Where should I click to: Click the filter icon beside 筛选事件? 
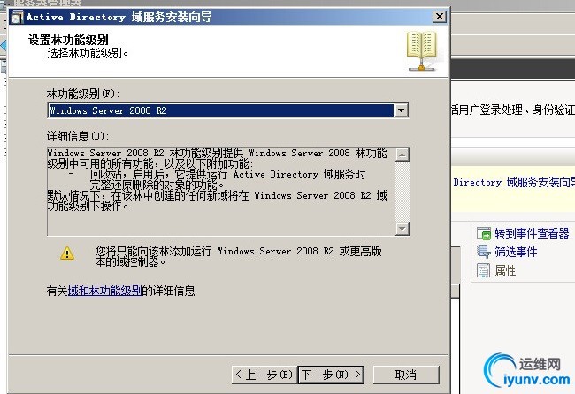[484, 252]
